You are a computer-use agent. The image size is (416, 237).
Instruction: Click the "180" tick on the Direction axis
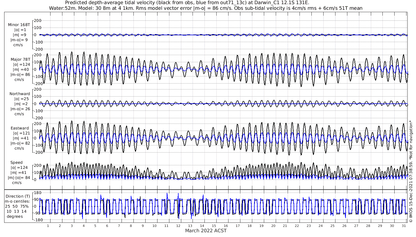pyautogui.click(x=37, y=193)
